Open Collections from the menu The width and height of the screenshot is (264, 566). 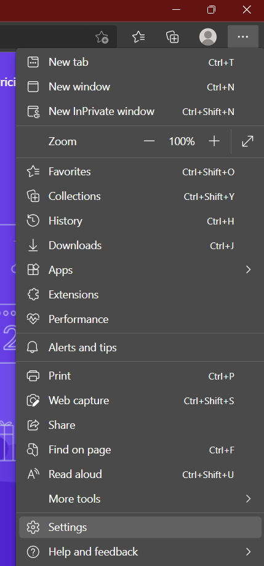[x=140, y=196]
